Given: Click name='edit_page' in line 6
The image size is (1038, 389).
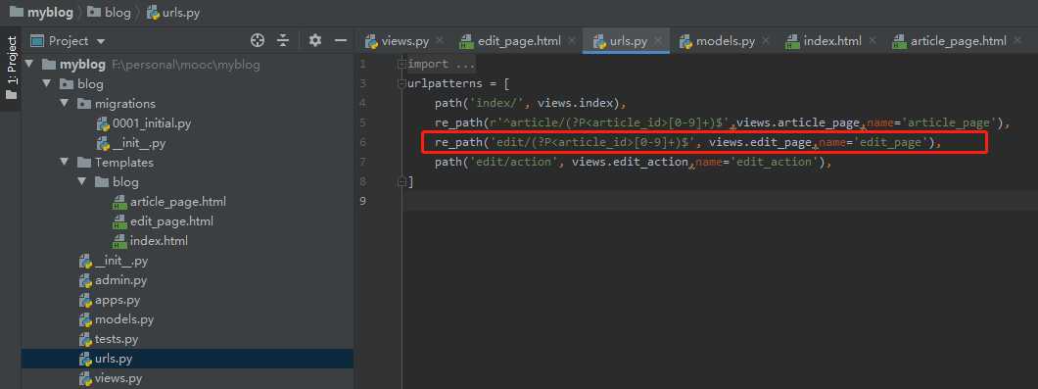Looking at the screenshot, I should 873,142.
